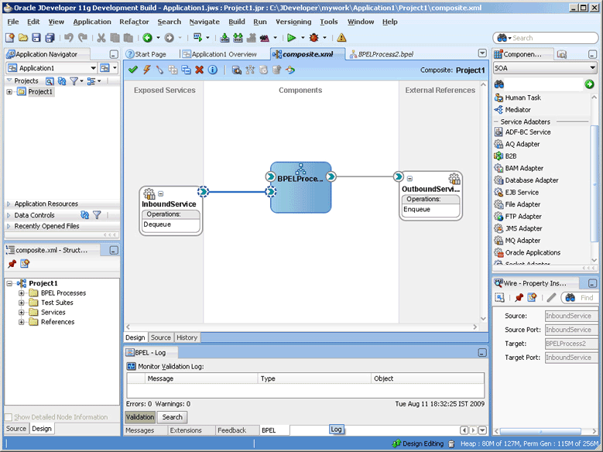
Task: Click the Validation button in BPEL Log
Action: click(x=140, y=417)
